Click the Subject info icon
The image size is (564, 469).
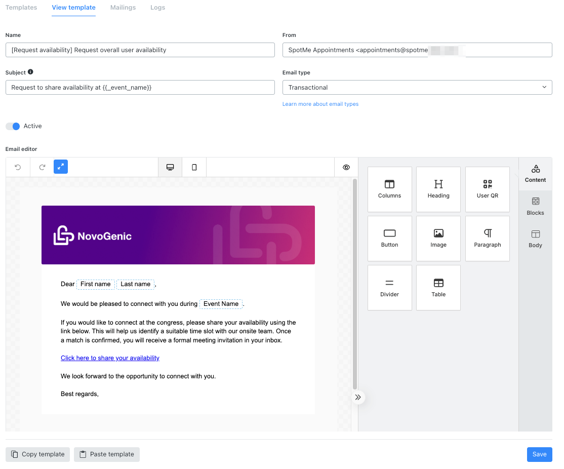(30, 72)
